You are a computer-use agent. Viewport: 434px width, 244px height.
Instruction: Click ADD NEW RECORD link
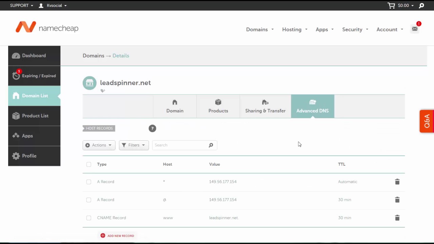click(121, 236)
